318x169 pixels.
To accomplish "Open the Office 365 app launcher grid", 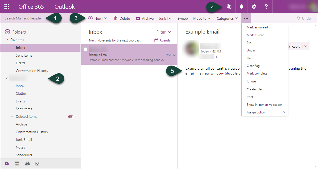I will pyautogui.click(x=7, y=7).
